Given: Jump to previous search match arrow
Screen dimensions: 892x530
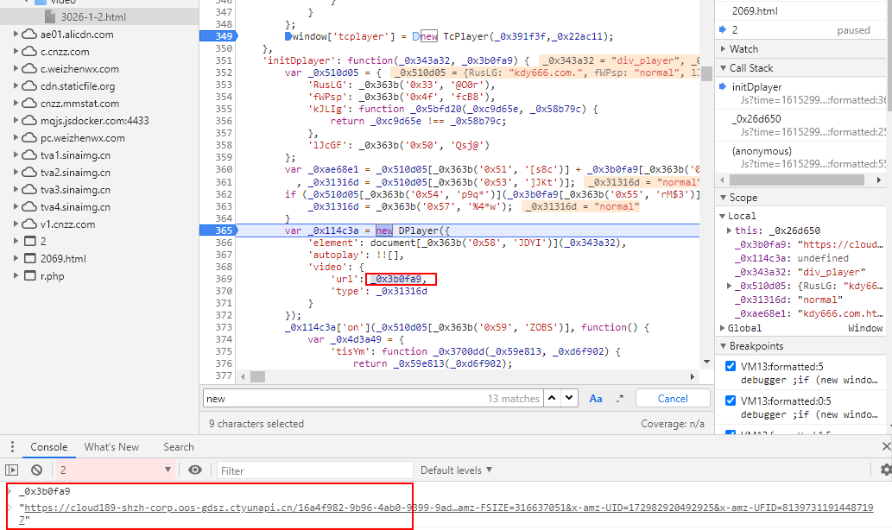Looking at the screenshot, I should click(550, 399).
